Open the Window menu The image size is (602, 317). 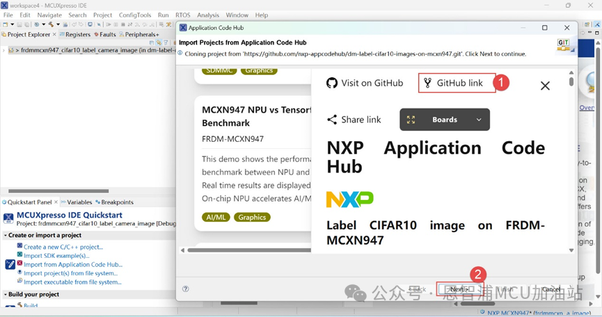(237, 15)
